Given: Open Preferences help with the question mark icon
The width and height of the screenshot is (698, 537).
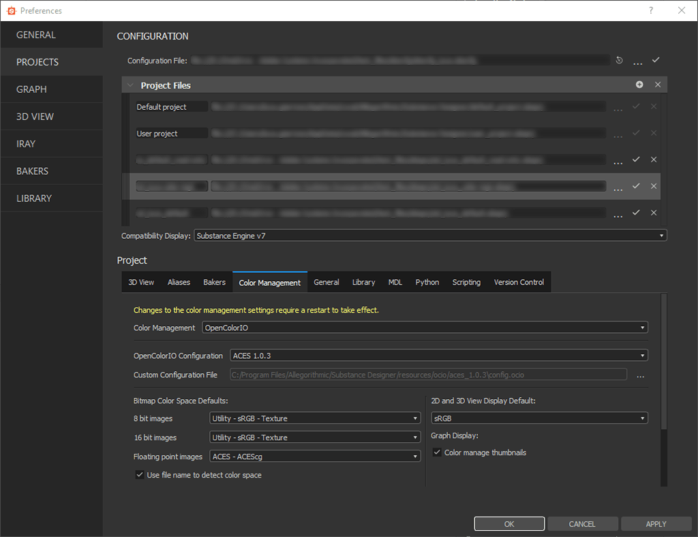Looking at the screenshot, I should point(650,10).
